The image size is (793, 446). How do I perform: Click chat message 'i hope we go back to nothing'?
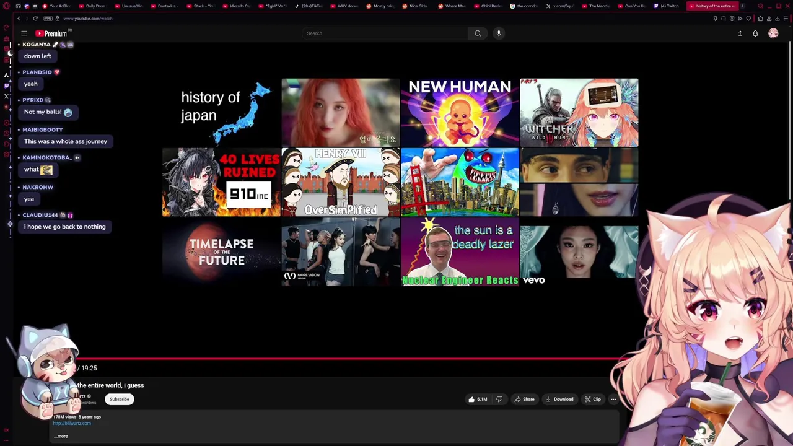[65, 227]
